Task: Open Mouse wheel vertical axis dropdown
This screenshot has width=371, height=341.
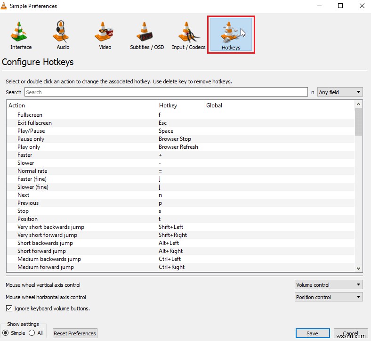Action: tap(329, 284)
